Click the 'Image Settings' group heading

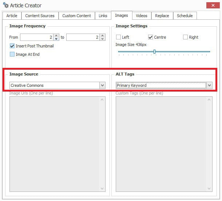(131, 26)
